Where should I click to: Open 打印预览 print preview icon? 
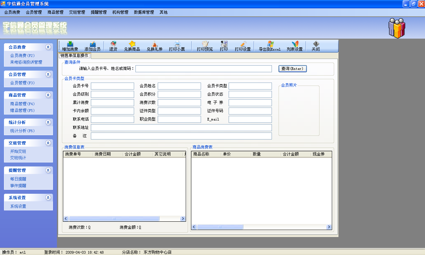coord(205,44)
